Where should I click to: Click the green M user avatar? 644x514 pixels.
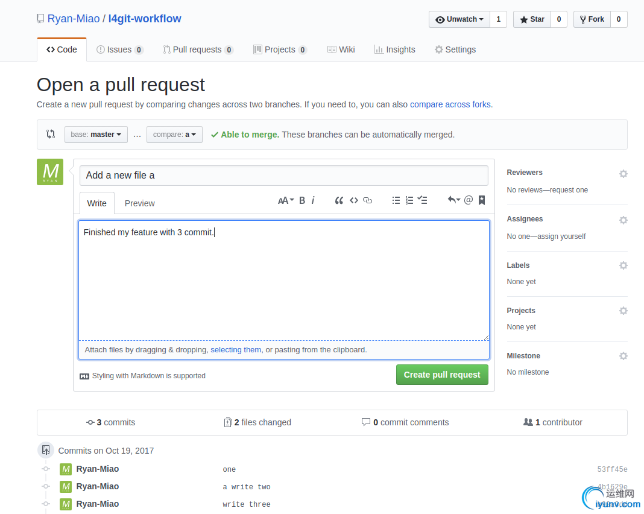point(50,172)
